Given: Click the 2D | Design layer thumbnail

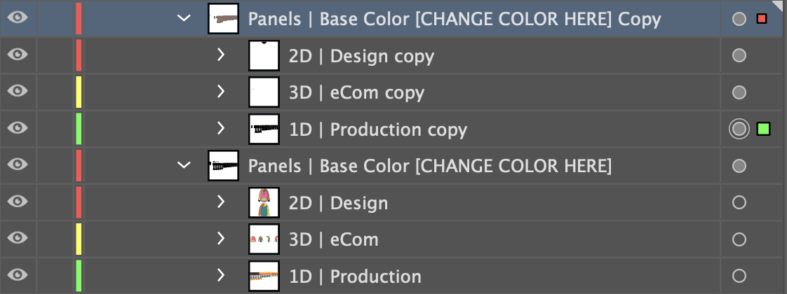Looking at the screenshot, I should point(264,202).
